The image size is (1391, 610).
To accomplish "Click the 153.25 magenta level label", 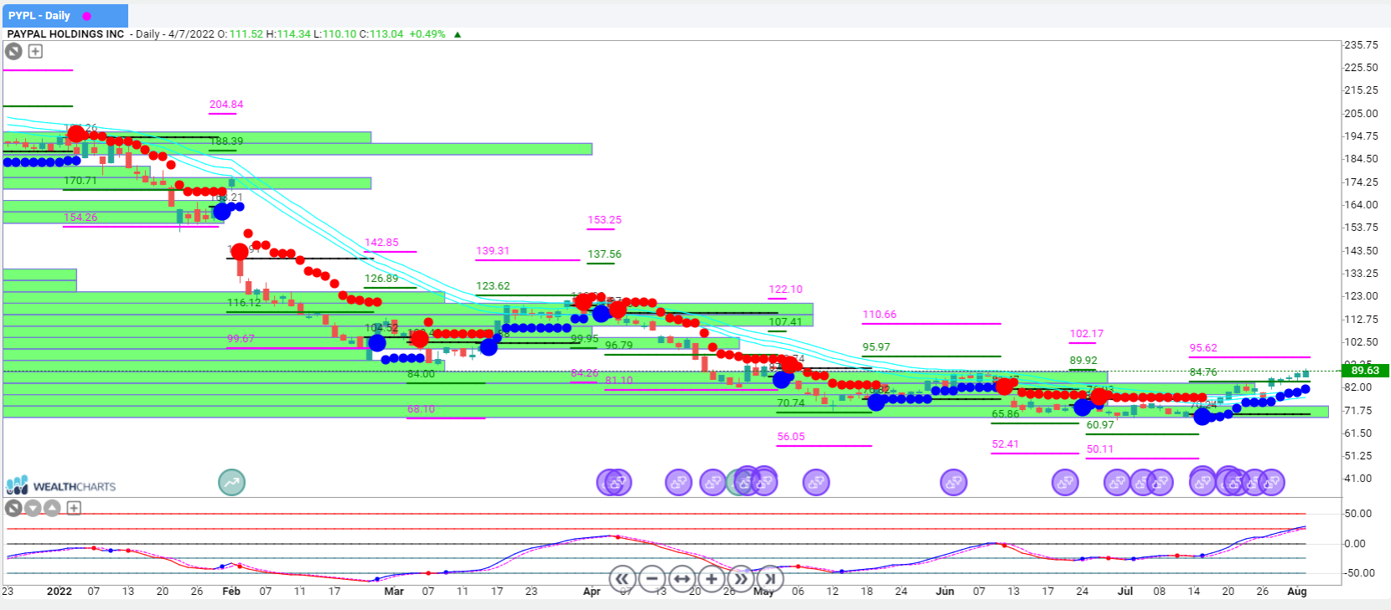I will click(x=604, y=221).
